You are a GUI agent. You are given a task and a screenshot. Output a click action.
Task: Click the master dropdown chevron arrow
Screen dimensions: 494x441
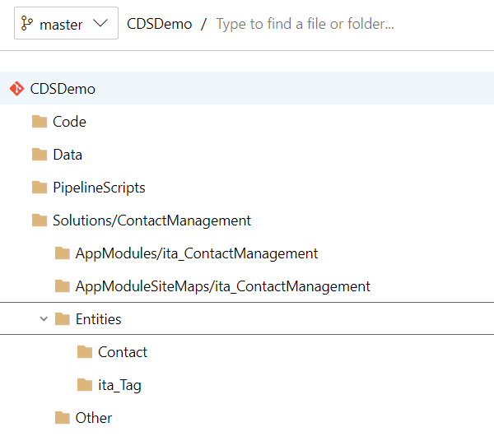(100, 23)
